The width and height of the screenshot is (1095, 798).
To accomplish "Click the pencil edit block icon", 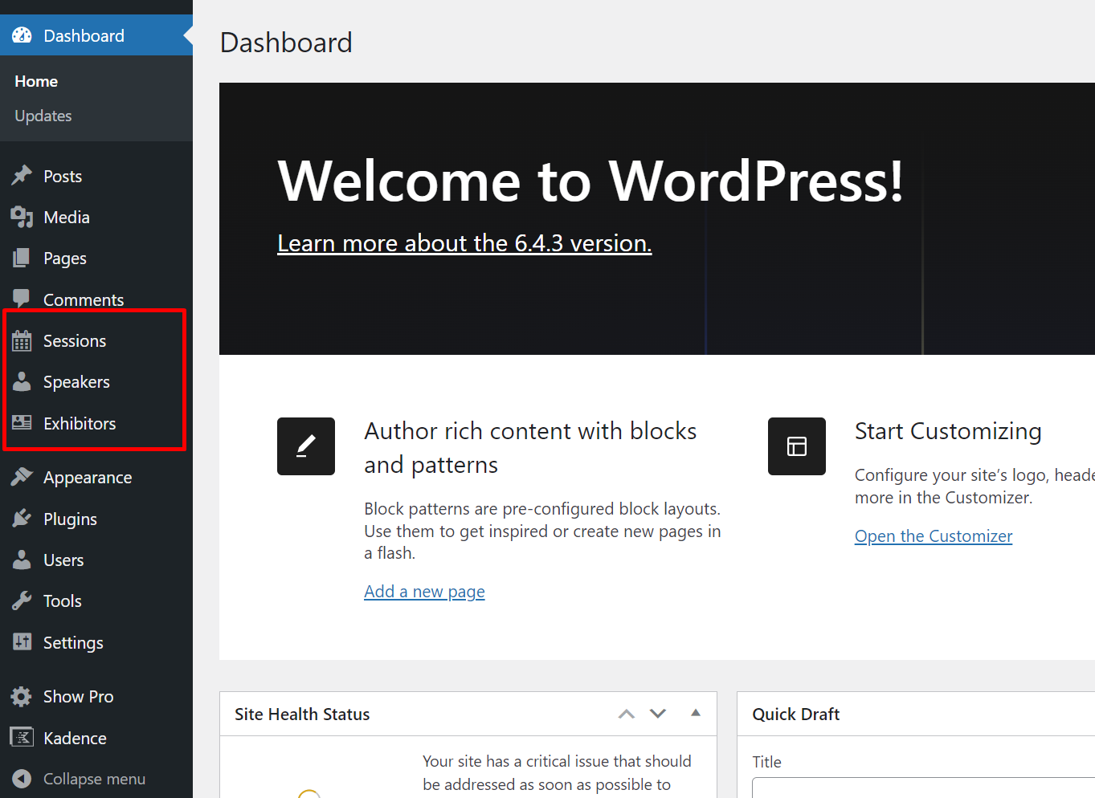I will (306, 446).
